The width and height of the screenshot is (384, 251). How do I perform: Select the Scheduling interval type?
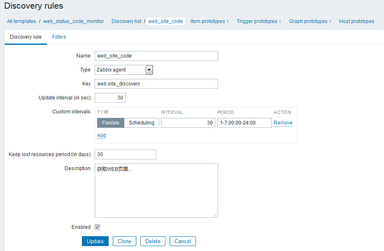pos(142,123)
